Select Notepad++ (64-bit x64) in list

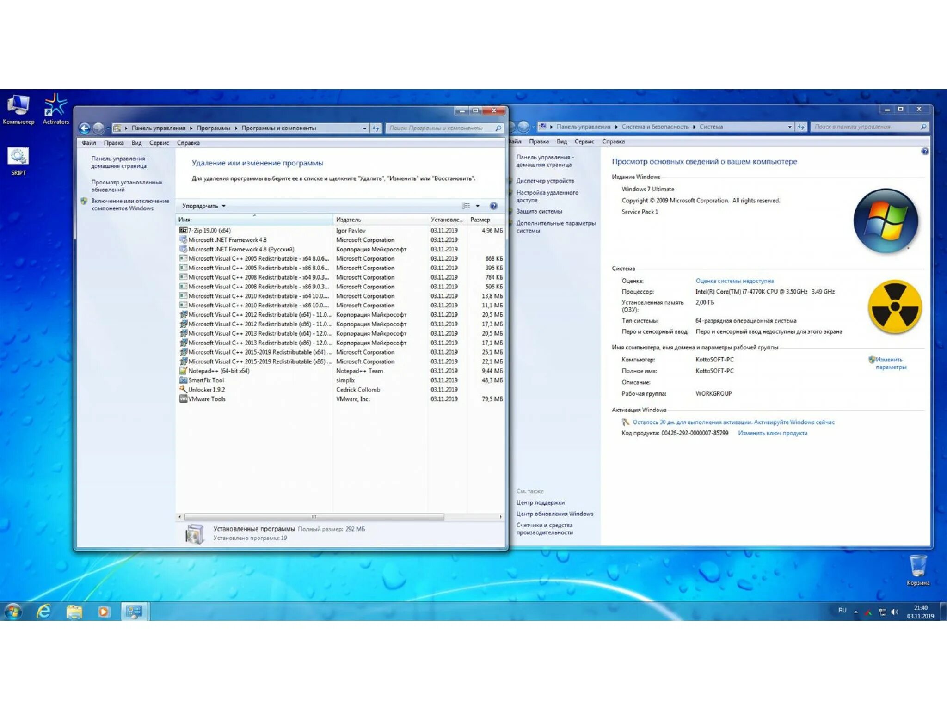click(x=219, y=371)
